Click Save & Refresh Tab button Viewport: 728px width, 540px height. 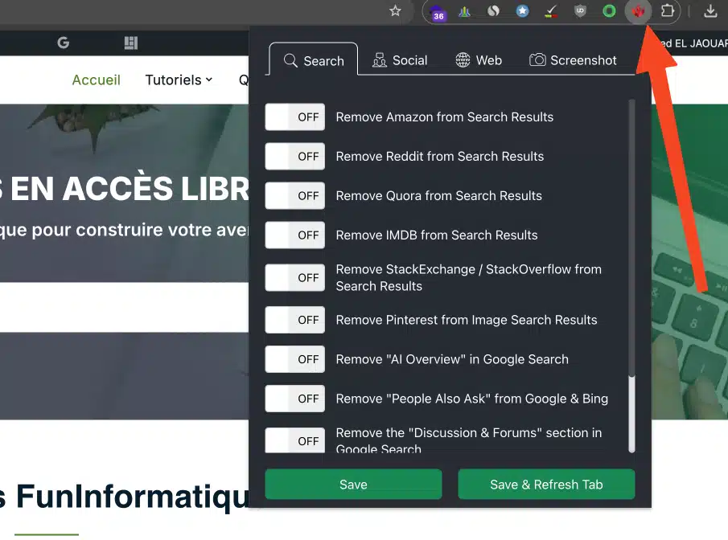[546, 485]
